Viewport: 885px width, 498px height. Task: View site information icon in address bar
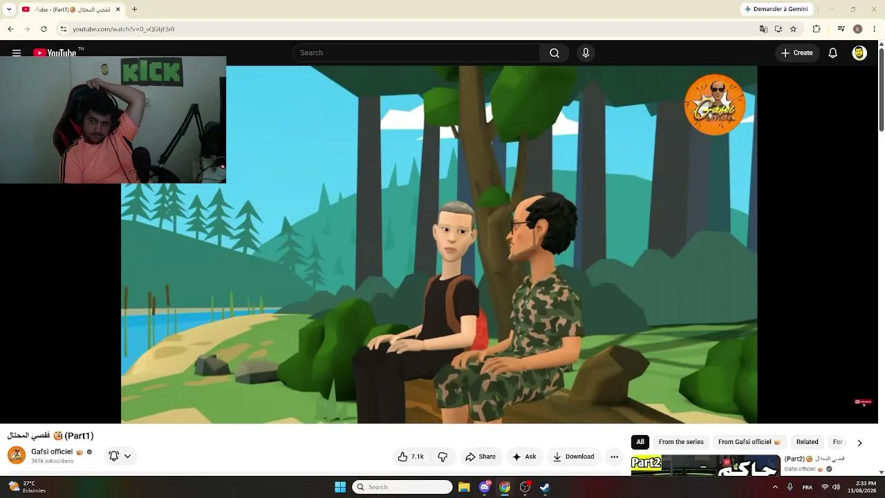pyautogui.click(x=63, y=29)
